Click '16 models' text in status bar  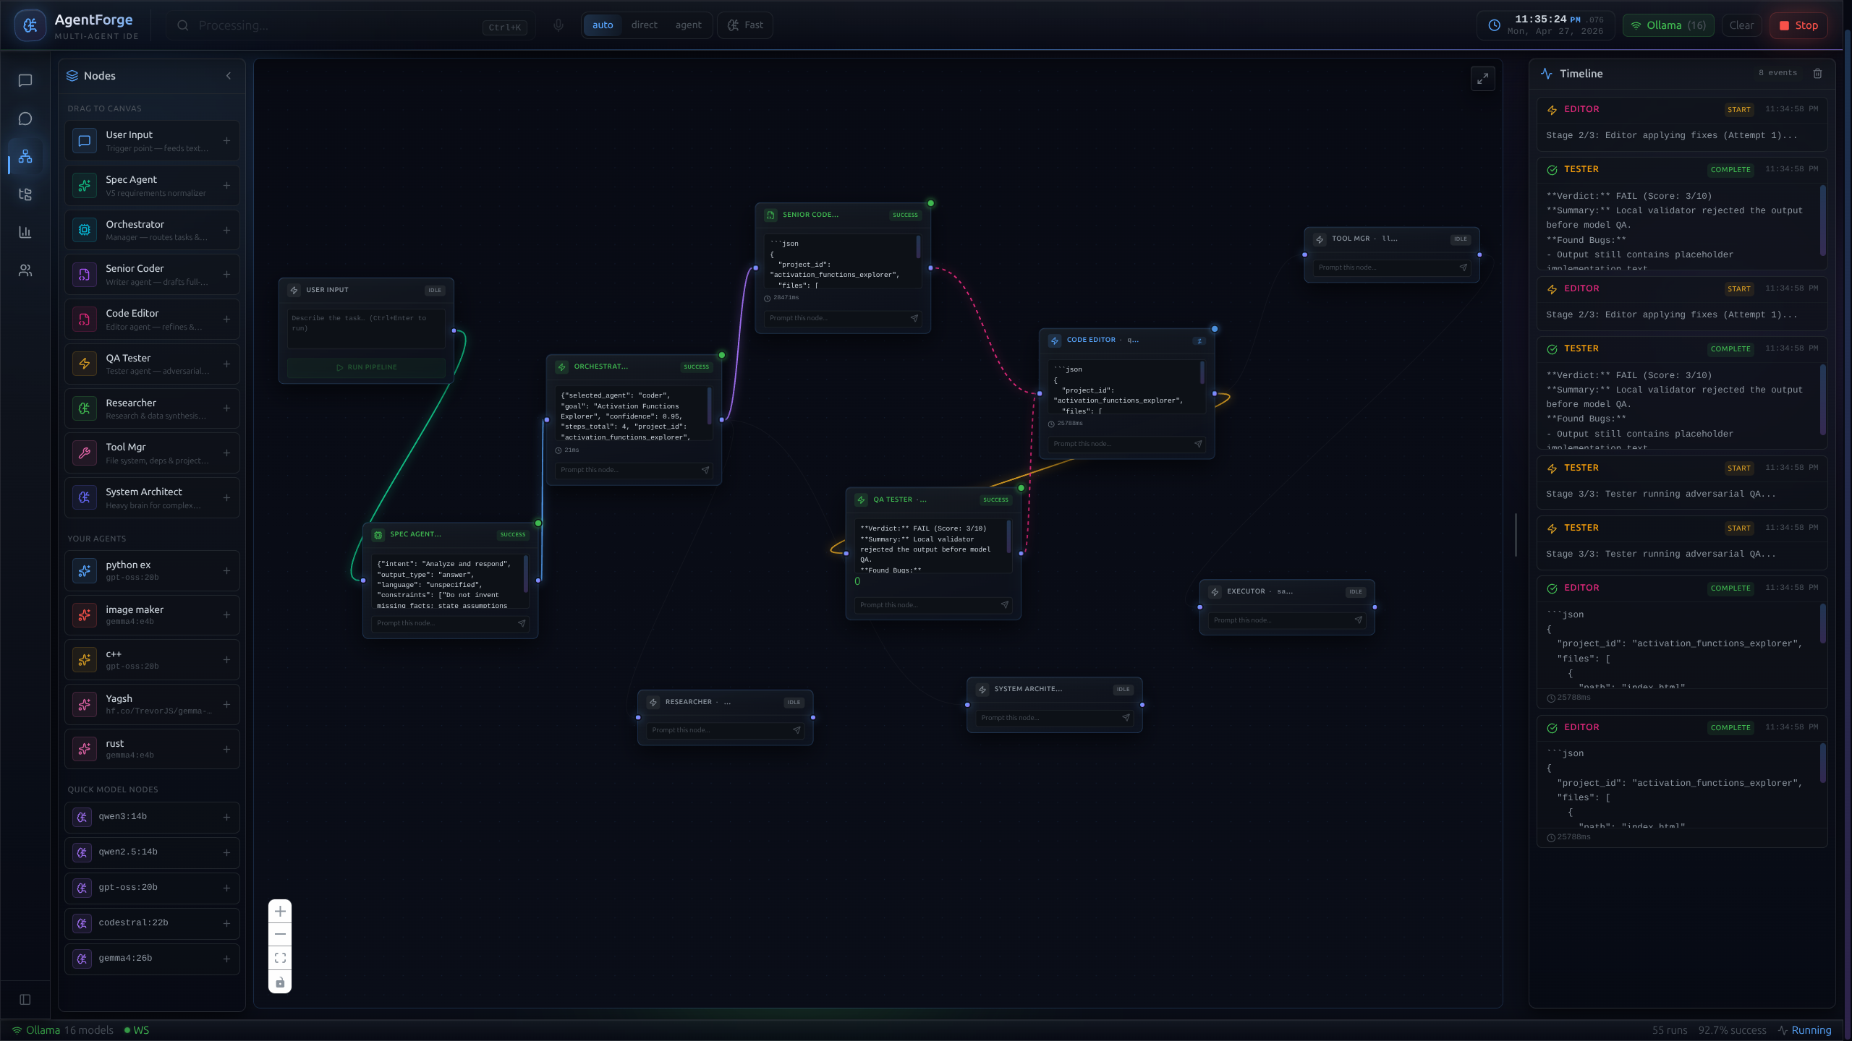pos(88,1030)
